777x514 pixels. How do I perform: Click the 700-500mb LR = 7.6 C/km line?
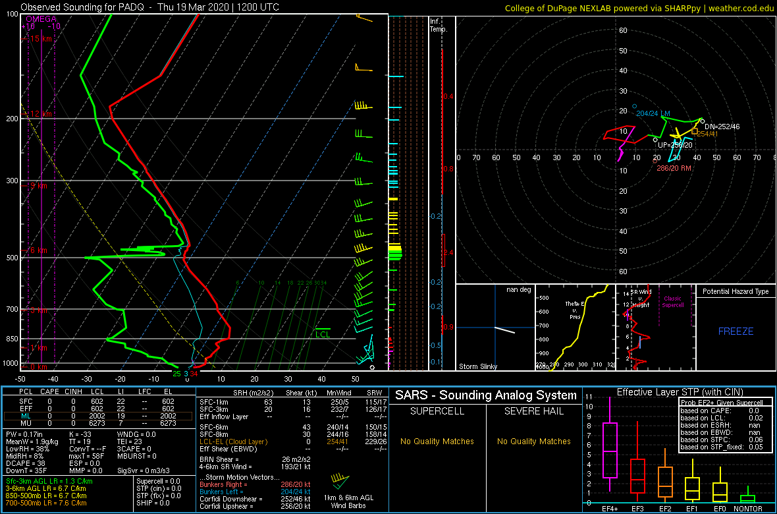[x=47, y=503]
